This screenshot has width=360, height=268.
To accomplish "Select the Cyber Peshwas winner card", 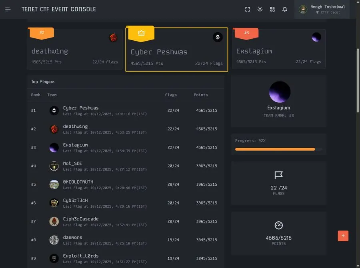I will [176, 50].
